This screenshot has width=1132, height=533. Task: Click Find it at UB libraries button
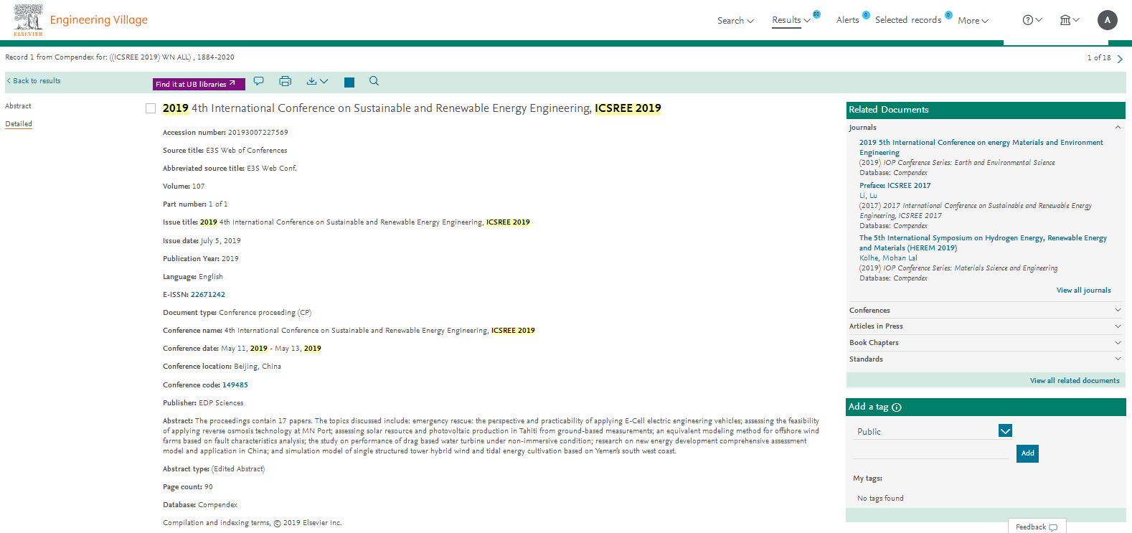pos(199,84)
